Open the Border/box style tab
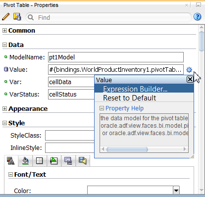205x197 pixels. pyautogui.click(x=40, y=160)
